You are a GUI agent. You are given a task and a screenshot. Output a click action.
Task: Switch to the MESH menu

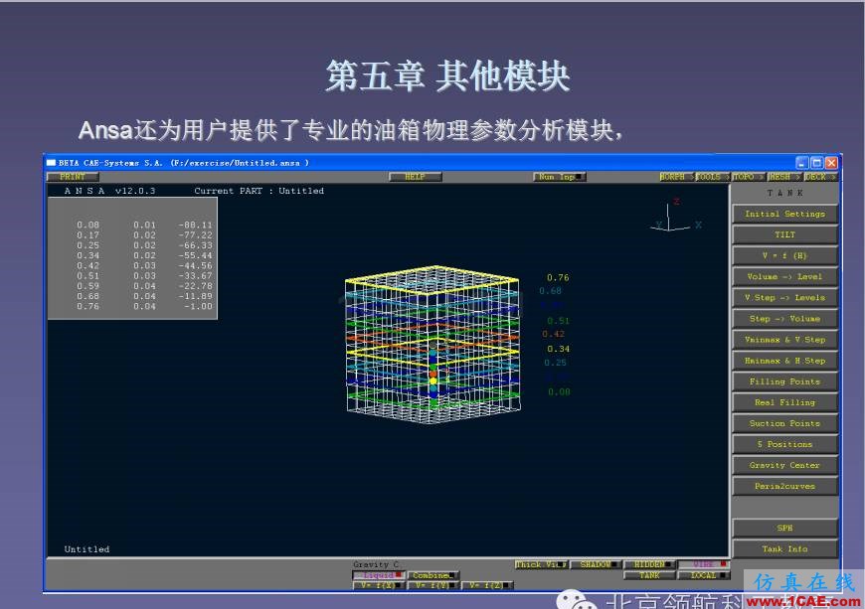click(783, 177)
